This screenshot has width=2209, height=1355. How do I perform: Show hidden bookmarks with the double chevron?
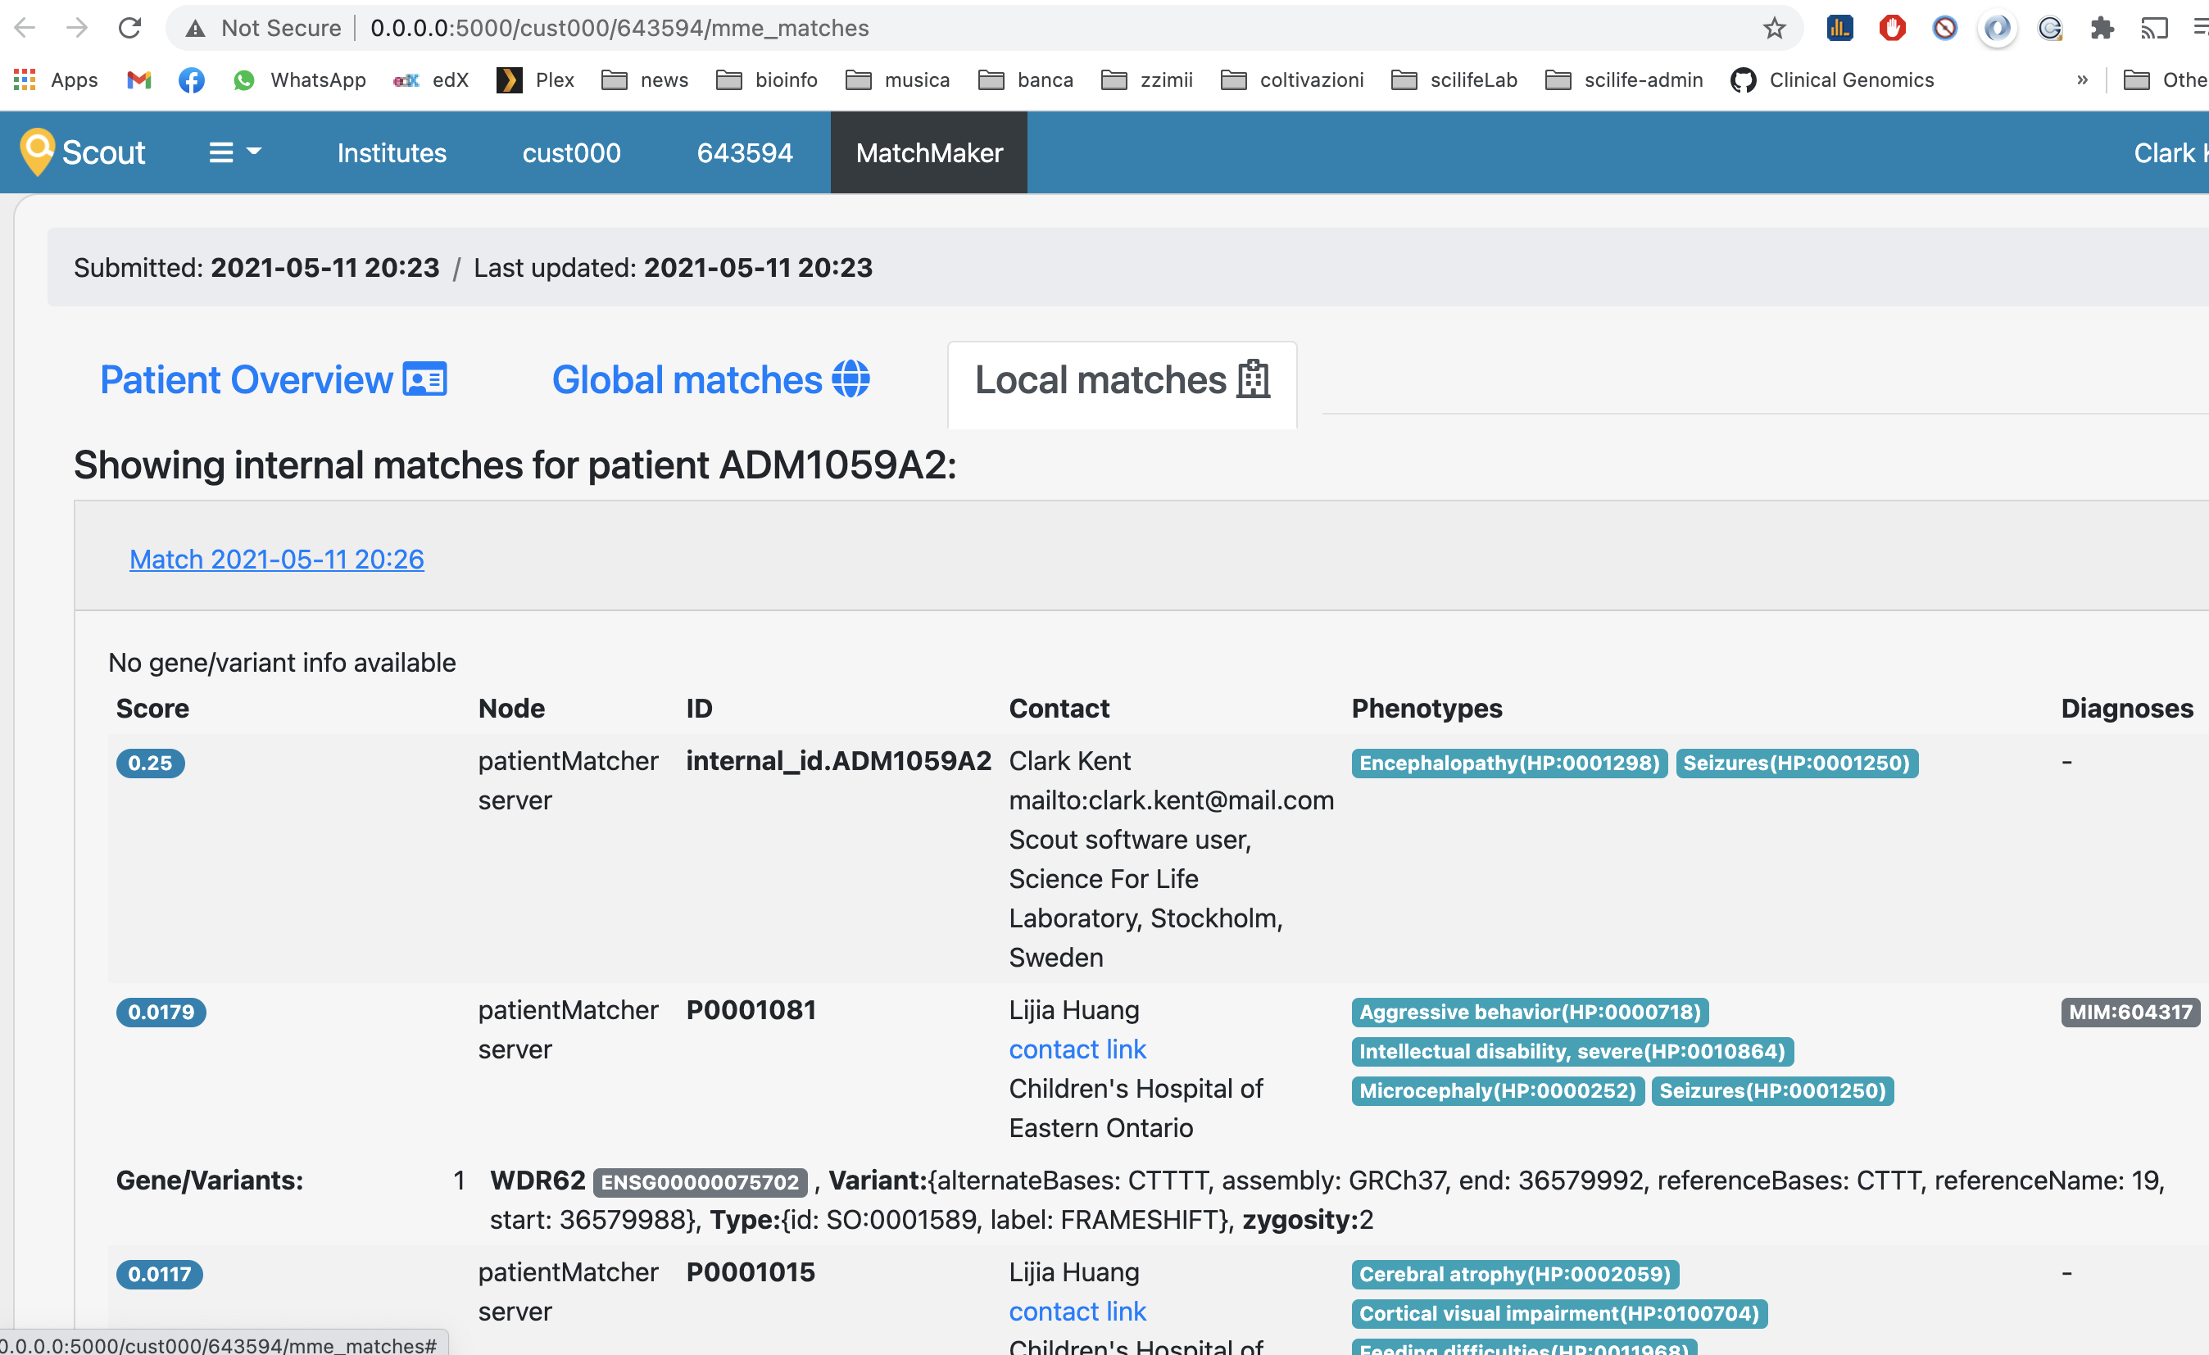coord(2082,79)
